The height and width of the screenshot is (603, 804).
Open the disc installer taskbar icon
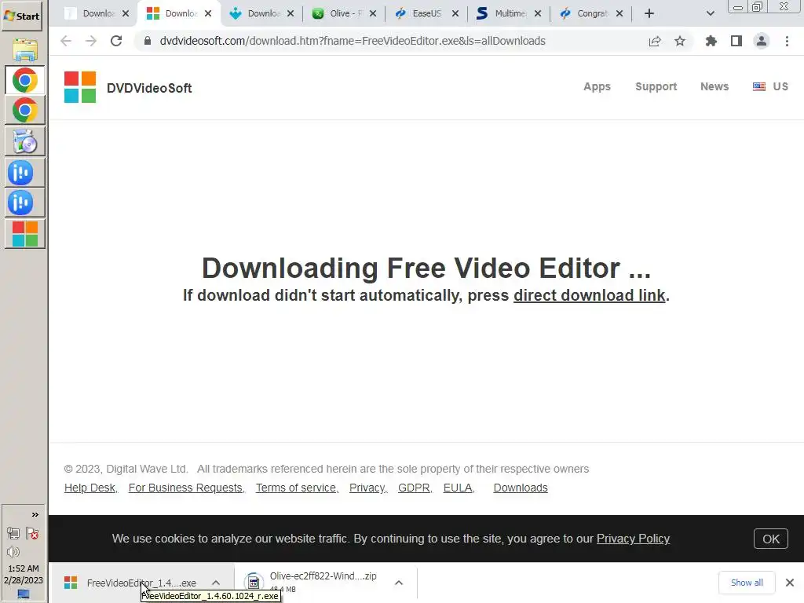(24, 141)
